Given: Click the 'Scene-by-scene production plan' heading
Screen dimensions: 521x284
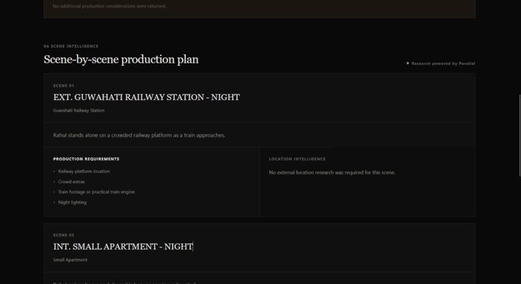Looking at the screenshot, I should tap(121, 60).
